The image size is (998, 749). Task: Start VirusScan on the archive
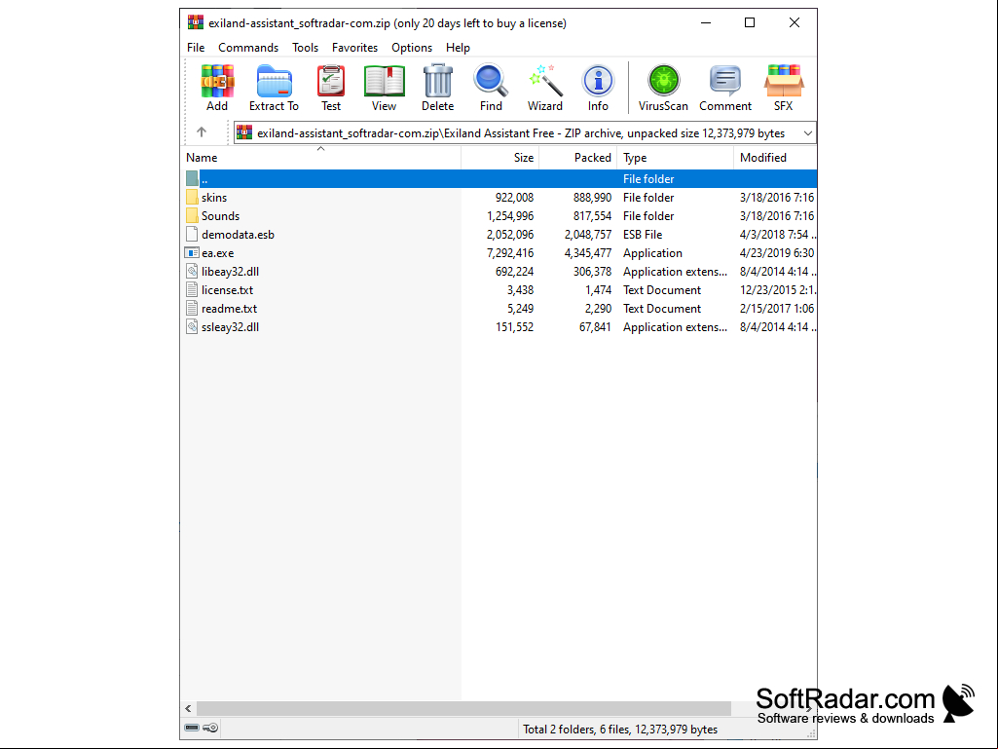pyautogui.click(x=663, y=81)
